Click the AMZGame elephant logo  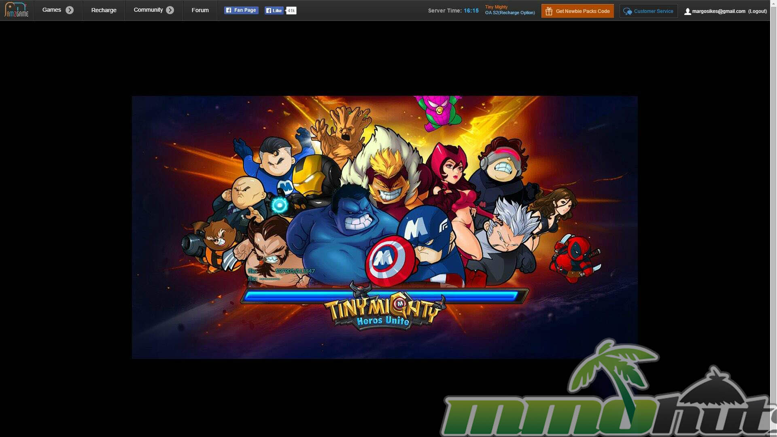tap(17, 10)
